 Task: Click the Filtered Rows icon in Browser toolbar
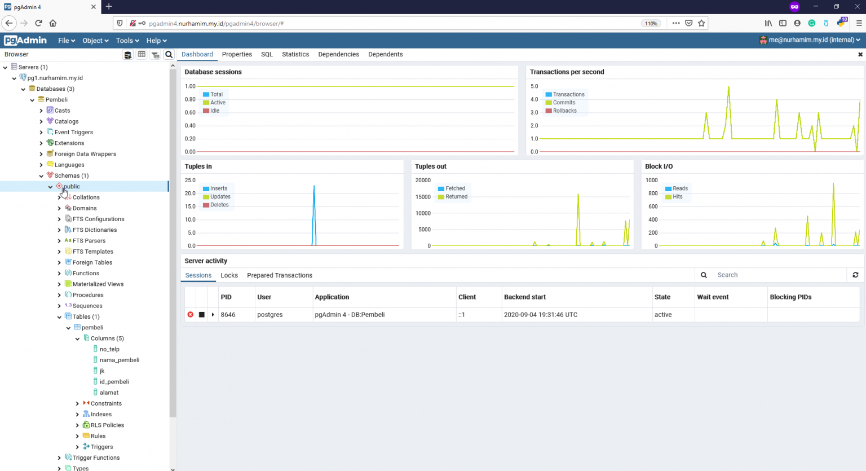(155, 55)
